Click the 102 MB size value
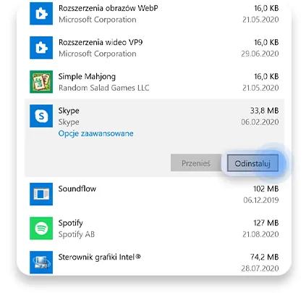Image resolution: width=306 pixels, height=293 pixels. (x=266, y=189)
